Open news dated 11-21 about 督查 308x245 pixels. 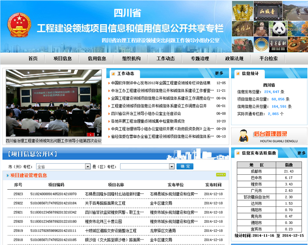point(162,90)
